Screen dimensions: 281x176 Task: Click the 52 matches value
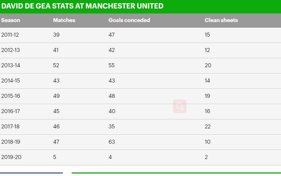coord(56,65)
